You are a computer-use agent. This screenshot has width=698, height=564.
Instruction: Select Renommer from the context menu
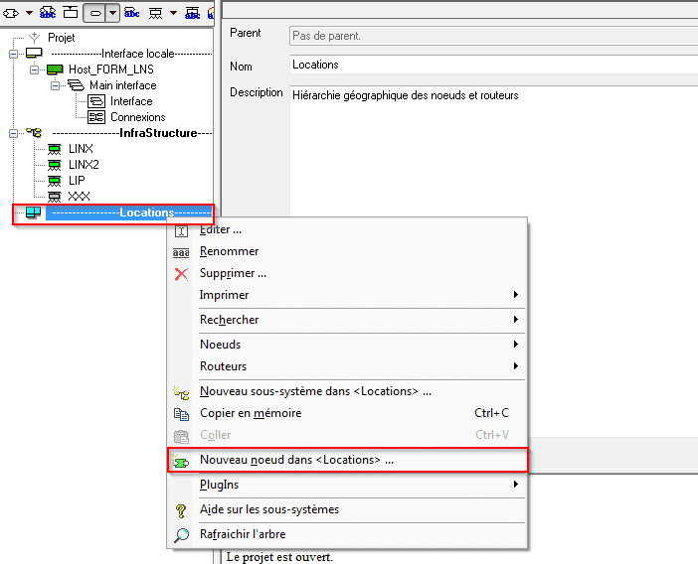pos(229,252)
